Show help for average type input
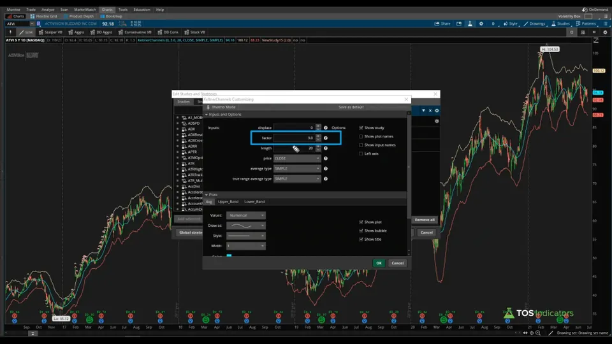Viewport: 612px width, 344px height. point(326,168)
